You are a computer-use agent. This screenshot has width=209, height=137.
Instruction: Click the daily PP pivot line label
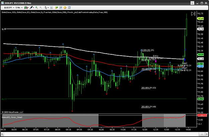[x=4, y=29]
